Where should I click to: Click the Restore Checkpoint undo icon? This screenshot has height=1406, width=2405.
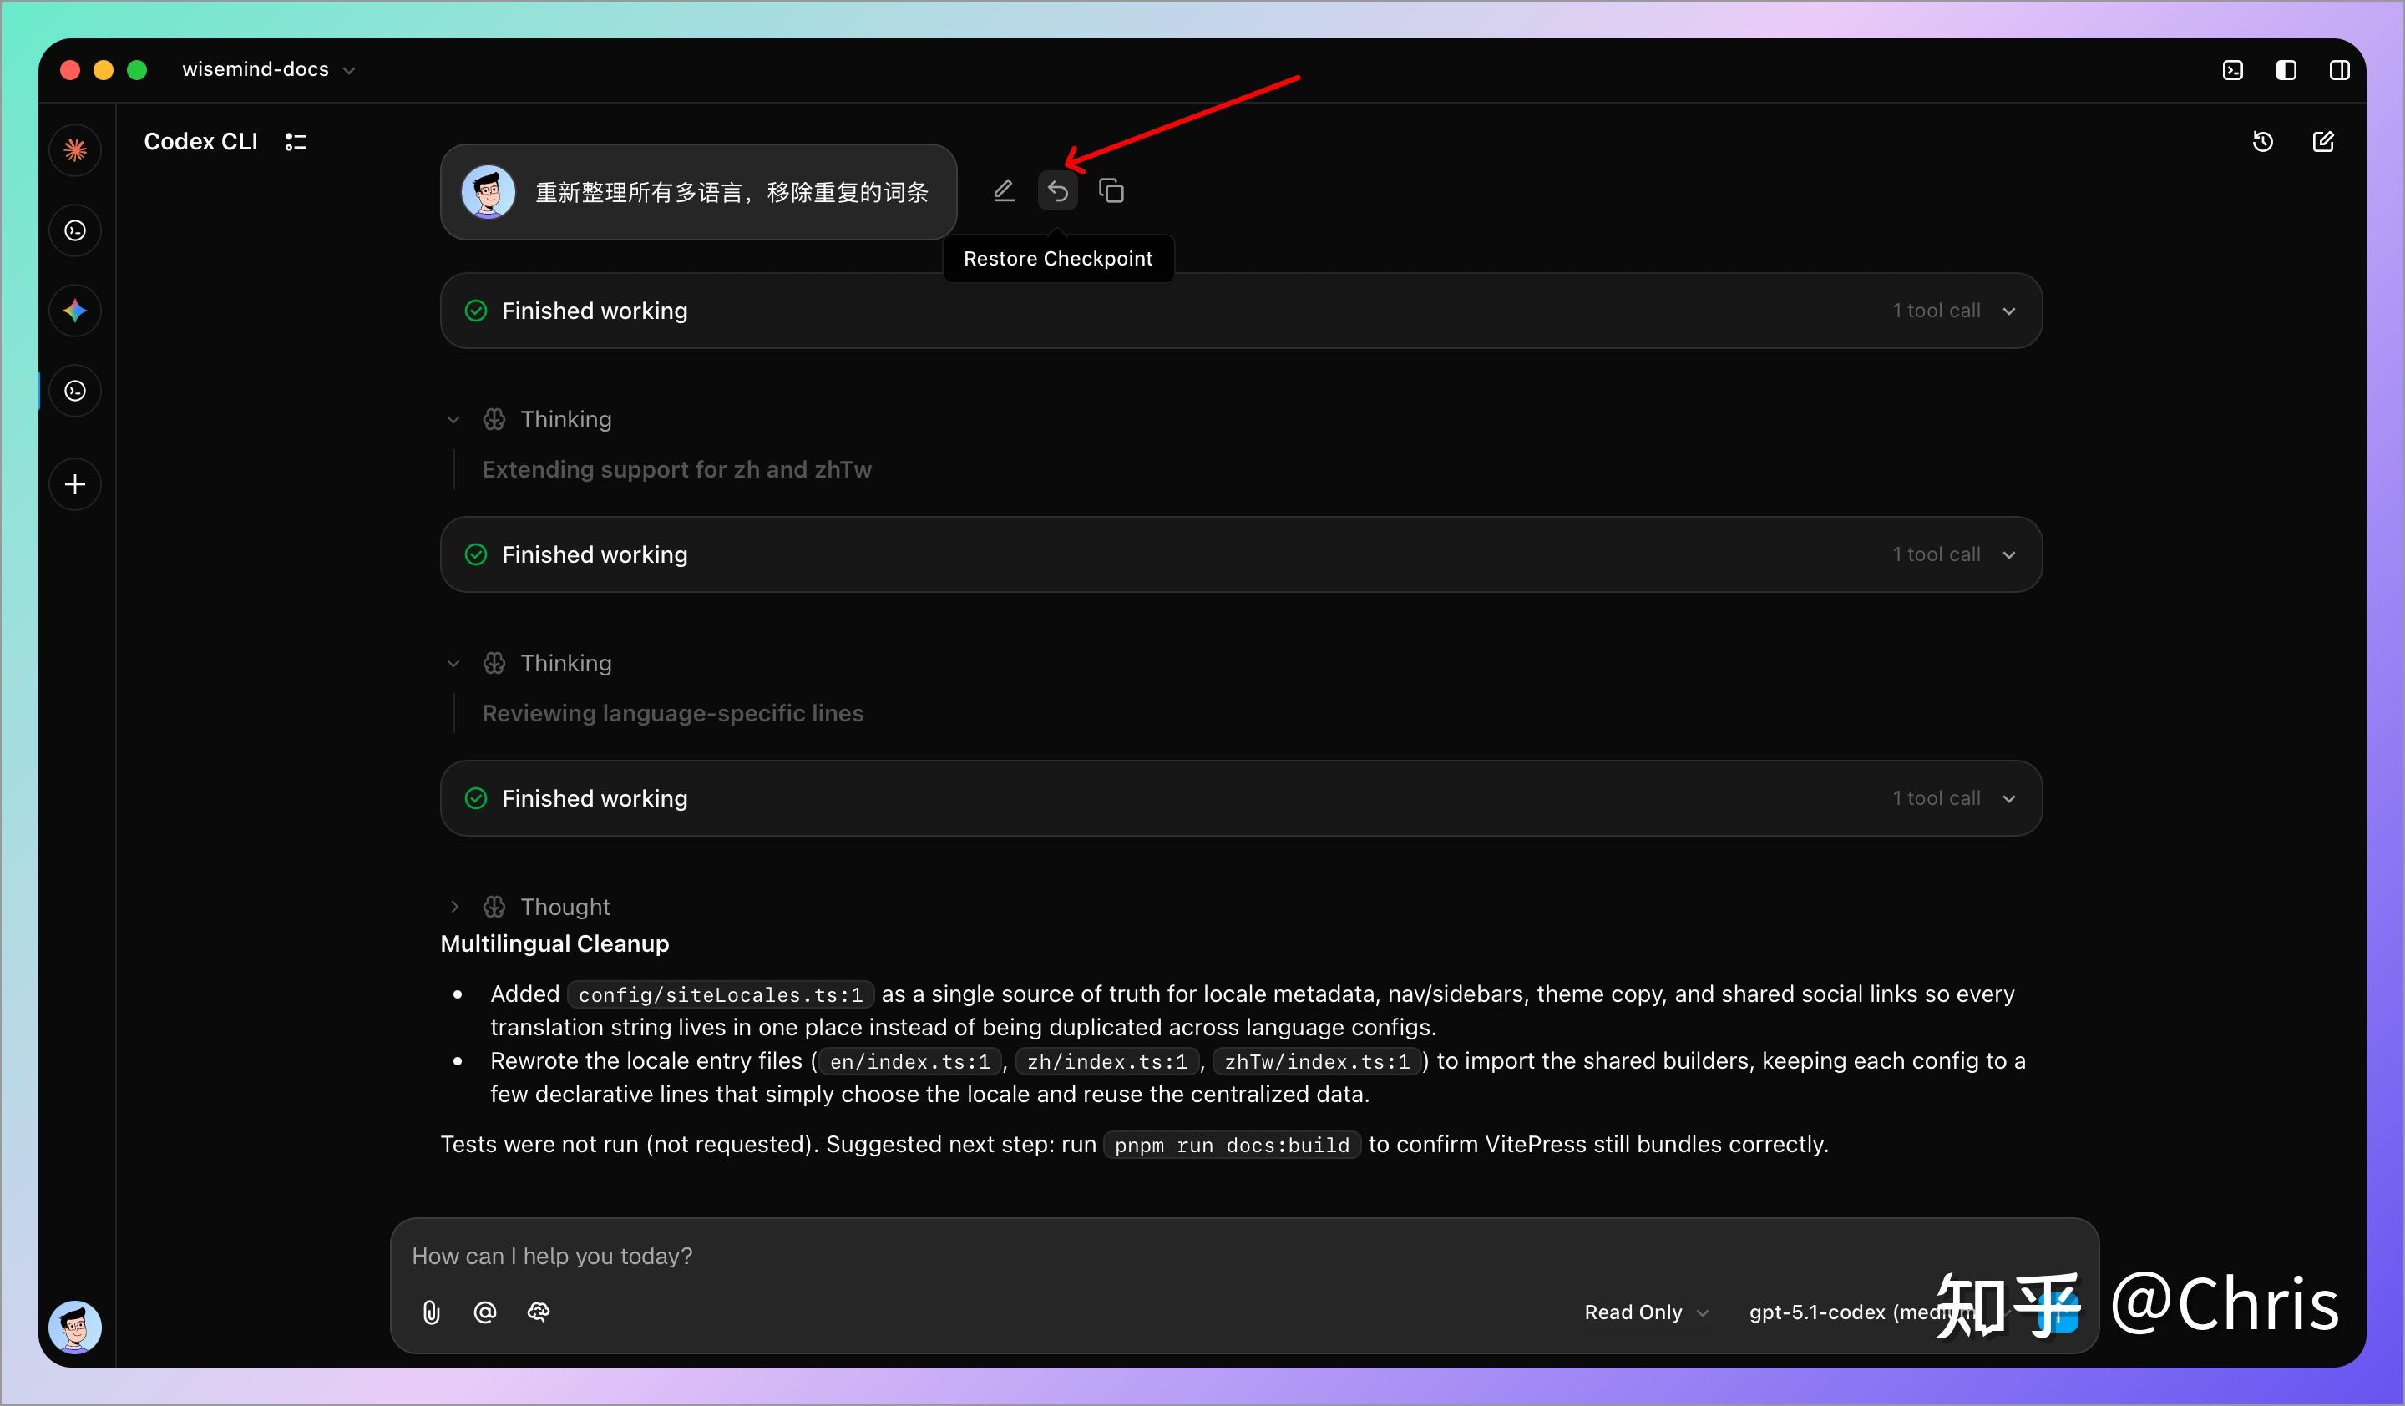coord(1057,192)
